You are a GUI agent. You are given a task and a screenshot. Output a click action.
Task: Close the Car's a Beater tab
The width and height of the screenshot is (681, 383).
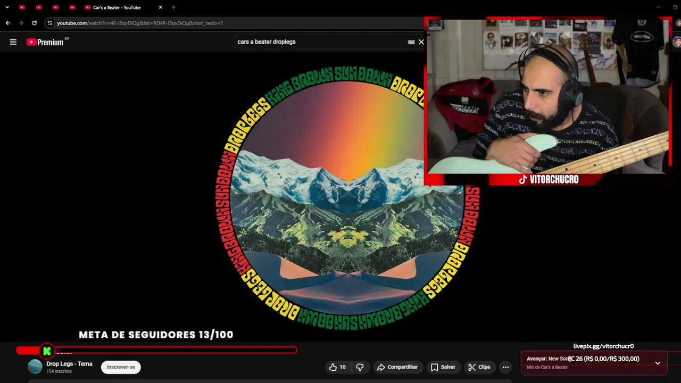pos(160,7)
